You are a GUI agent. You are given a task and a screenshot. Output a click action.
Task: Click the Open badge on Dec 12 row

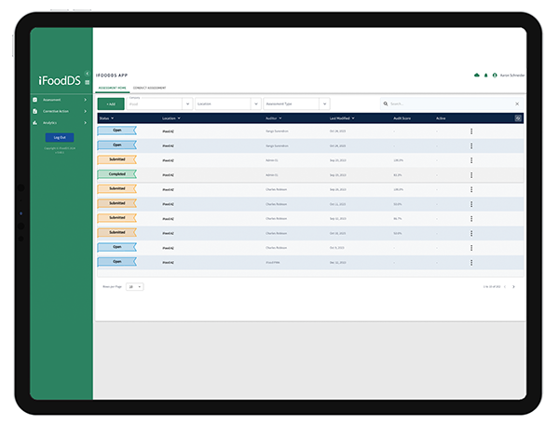(117, 262)
